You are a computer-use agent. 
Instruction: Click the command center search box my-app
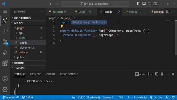click(95, 4)
